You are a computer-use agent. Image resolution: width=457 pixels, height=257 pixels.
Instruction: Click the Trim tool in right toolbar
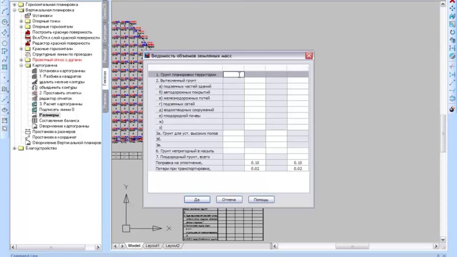[x=452, y=67]
